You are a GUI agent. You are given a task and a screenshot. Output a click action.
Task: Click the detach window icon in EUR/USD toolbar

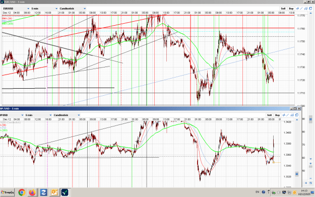[310, 9]
